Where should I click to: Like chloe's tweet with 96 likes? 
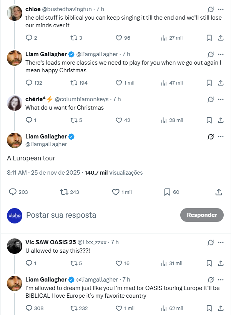click(x=119, y=38)
